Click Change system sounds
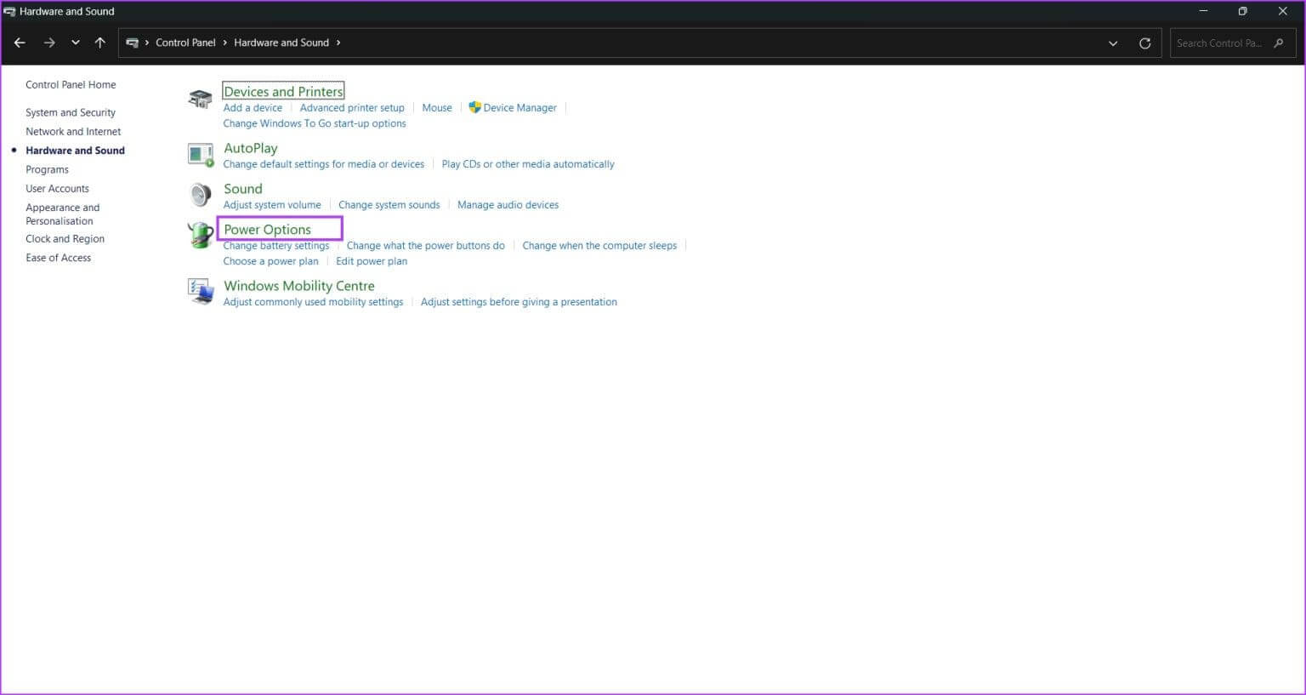Image resolution: width=1306 pixels, height=695 pixels. [389, 205]
